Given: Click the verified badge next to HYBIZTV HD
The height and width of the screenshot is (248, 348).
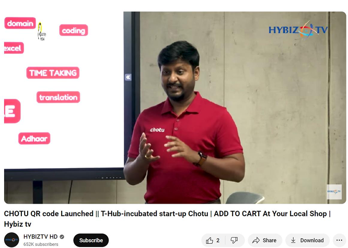Looking at the screenshot, I should point(62,237).
